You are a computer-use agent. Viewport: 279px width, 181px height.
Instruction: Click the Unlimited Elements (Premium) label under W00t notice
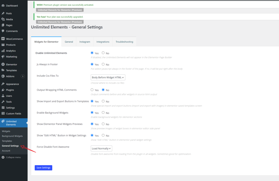[x=60, y=10]
